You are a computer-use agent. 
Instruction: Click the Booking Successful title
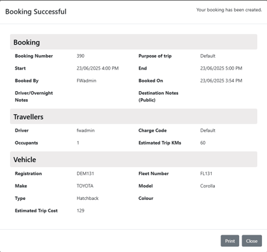click(36, 12)
